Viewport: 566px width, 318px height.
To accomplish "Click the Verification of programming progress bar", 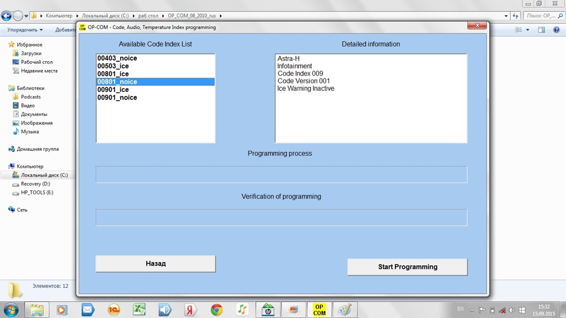I will point(281,217).
